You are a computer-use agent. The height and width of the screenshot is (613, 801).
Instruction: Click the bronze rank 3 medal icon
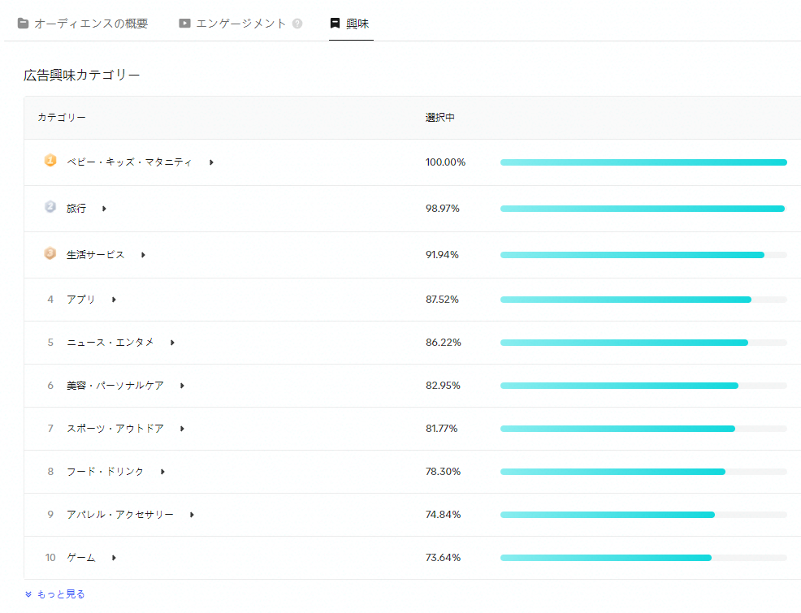click(x=50, y=253)
